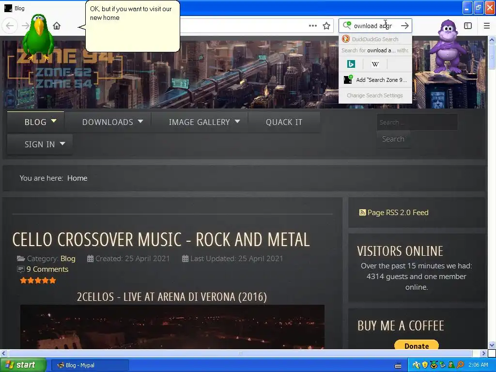Click the VISITORS ONLINE heading
The image size is (496, 372).
click(400, 251)
